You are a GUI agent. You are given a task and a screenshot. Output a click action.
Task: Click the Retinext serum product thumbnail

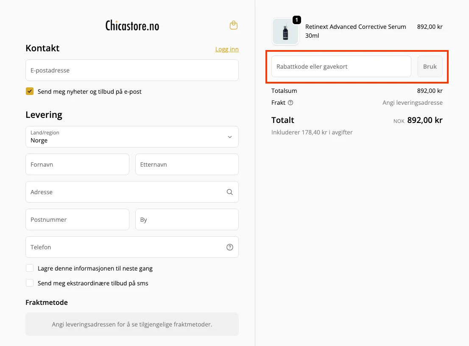pos(285,31)
